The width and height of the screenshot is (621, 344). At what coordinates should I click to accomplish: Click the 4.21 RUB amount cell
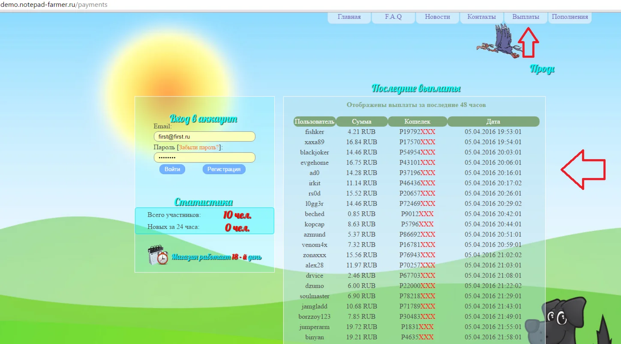[362, 132]
